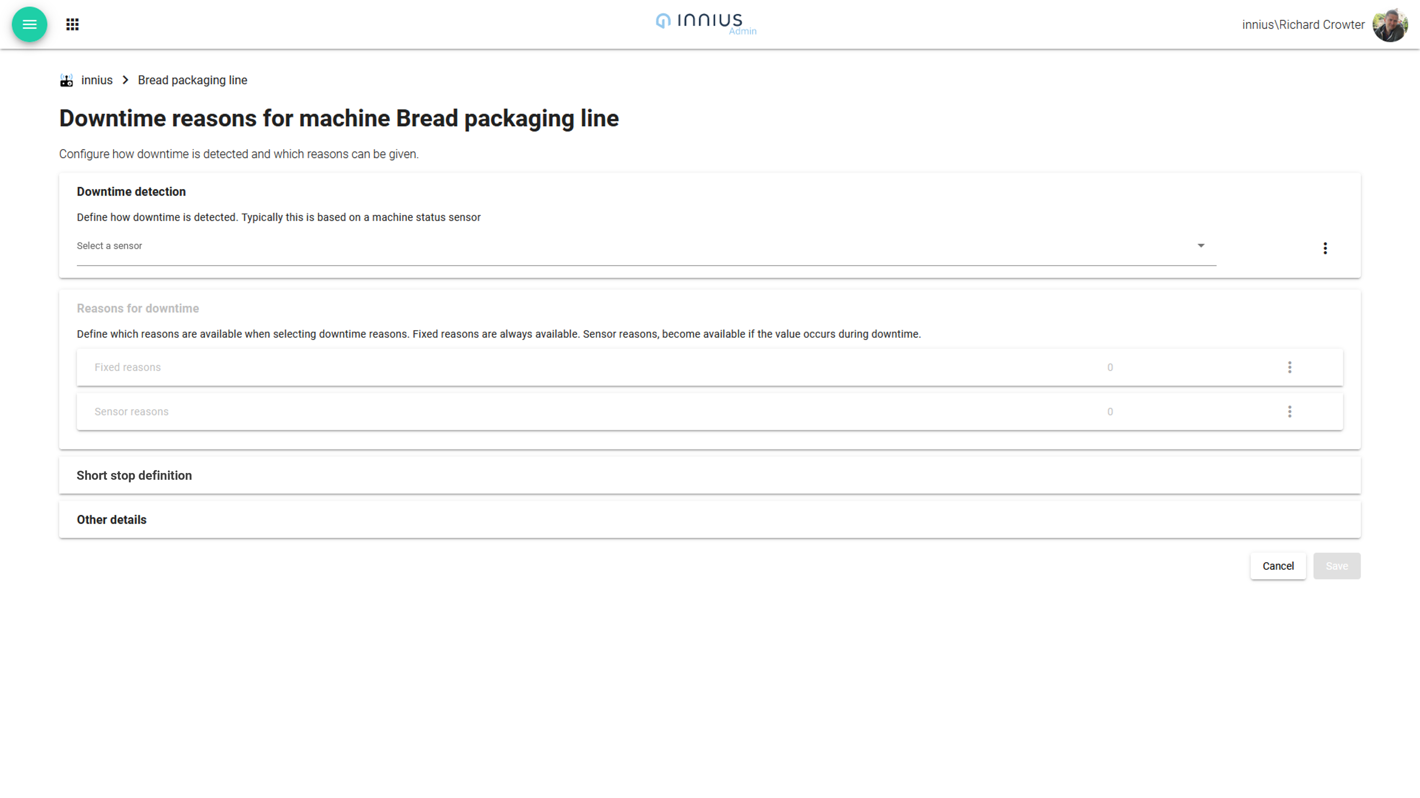Click the innius\Richard Crowter username
This screenshot has height=798, width=1420.
pos(1303,25)
